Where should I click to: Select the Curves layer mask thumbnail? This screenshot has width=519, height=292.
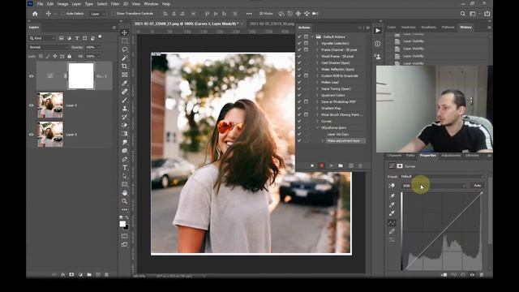pos(81,75)
